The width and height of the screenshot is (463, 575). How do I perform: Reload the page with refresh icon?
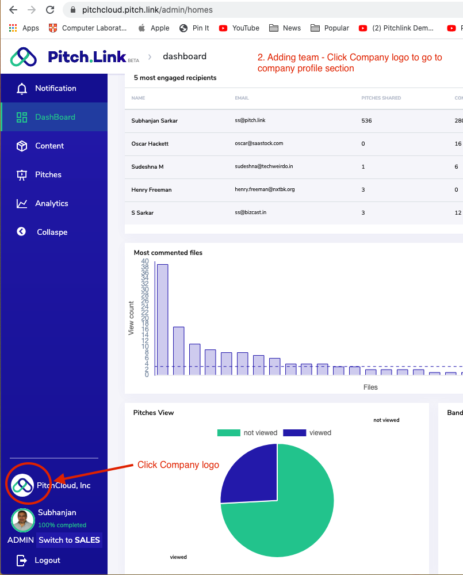[50, 10]
